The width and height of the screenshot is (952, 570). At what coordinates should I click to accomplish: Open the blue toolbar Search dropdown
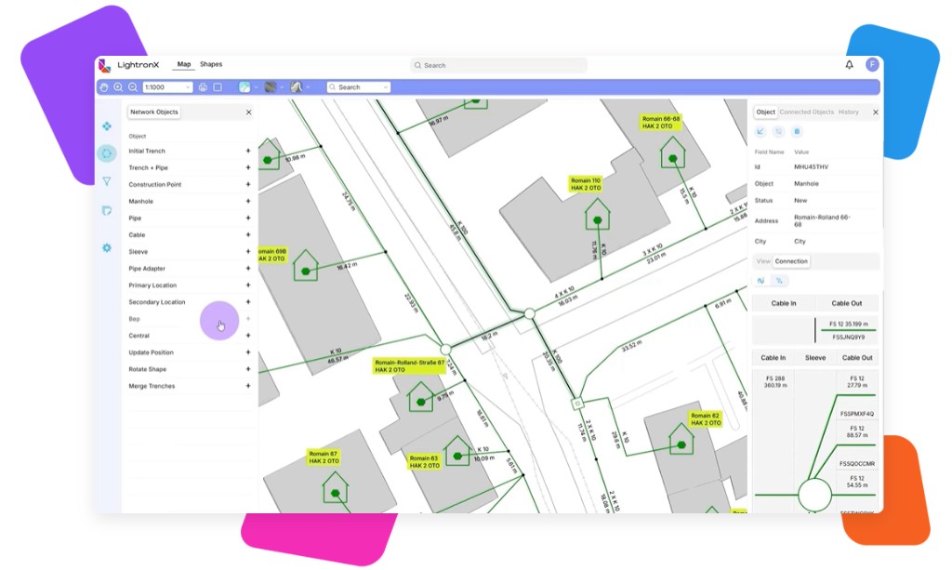359,87
